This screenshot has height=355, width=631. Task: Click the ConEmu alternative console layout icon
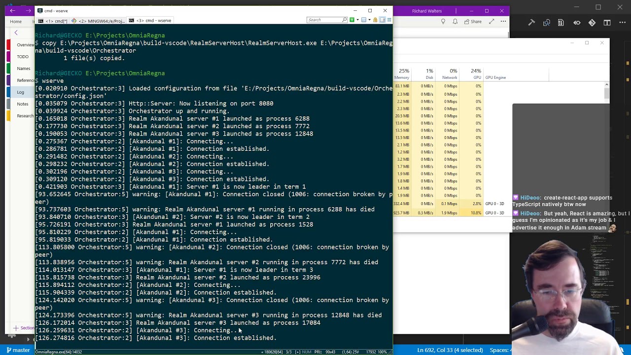coord(382,20)
